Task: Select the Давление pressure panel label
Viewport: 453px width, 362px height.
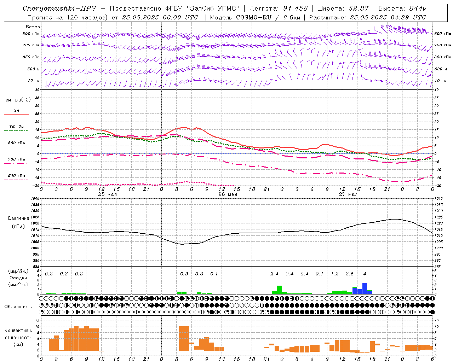Action: pyautogui.click(x=18, y=218)
